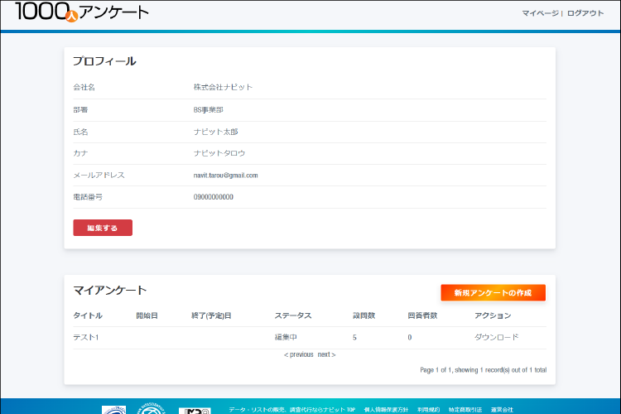Click 新規アンケートの作成 button

pos(493,293)
